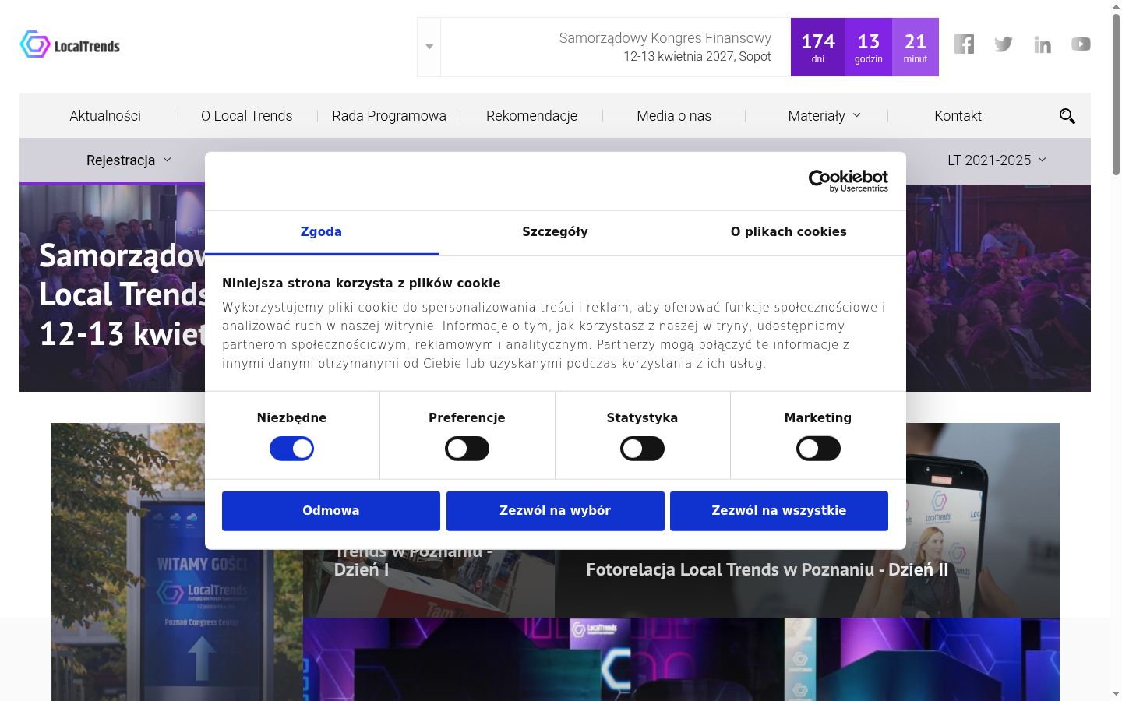The width and height of the screenshot is (1122, 701).
Task: Expand the Materiały menu
Action: [824, 116]
